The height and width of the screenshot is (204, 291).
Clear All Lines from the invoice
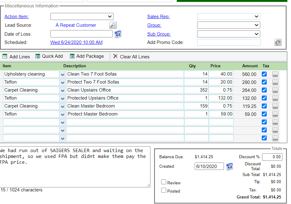[131, 57]
